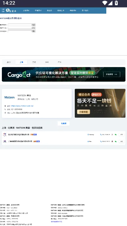The width and height of the screenshot is (127, 226).
Task: Click the badge tag after the 上海 supplier name
Action: (x=36, y=141)
